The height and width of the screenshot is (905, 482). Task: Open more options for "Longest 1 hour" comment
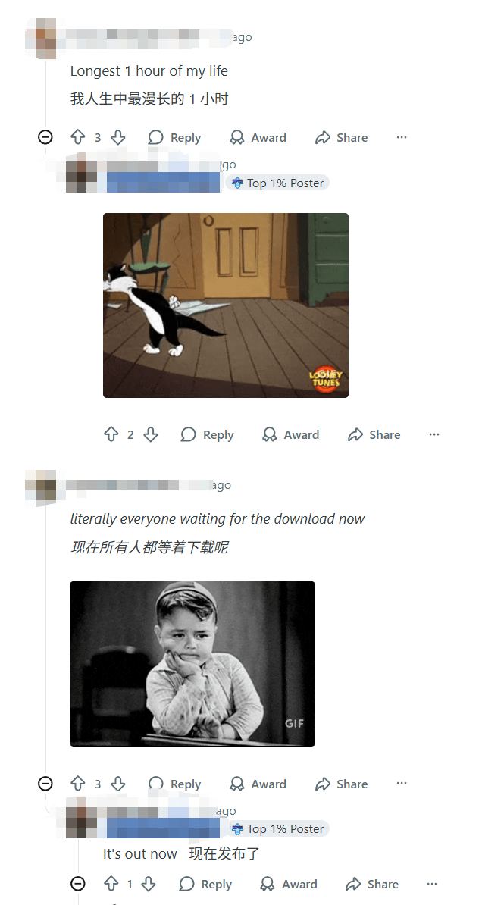402,137
